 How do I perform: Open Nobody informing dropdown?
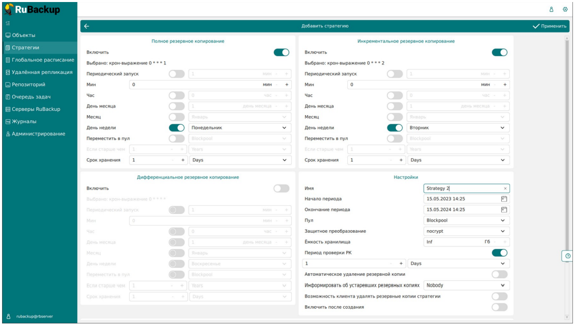pos(467,285)
